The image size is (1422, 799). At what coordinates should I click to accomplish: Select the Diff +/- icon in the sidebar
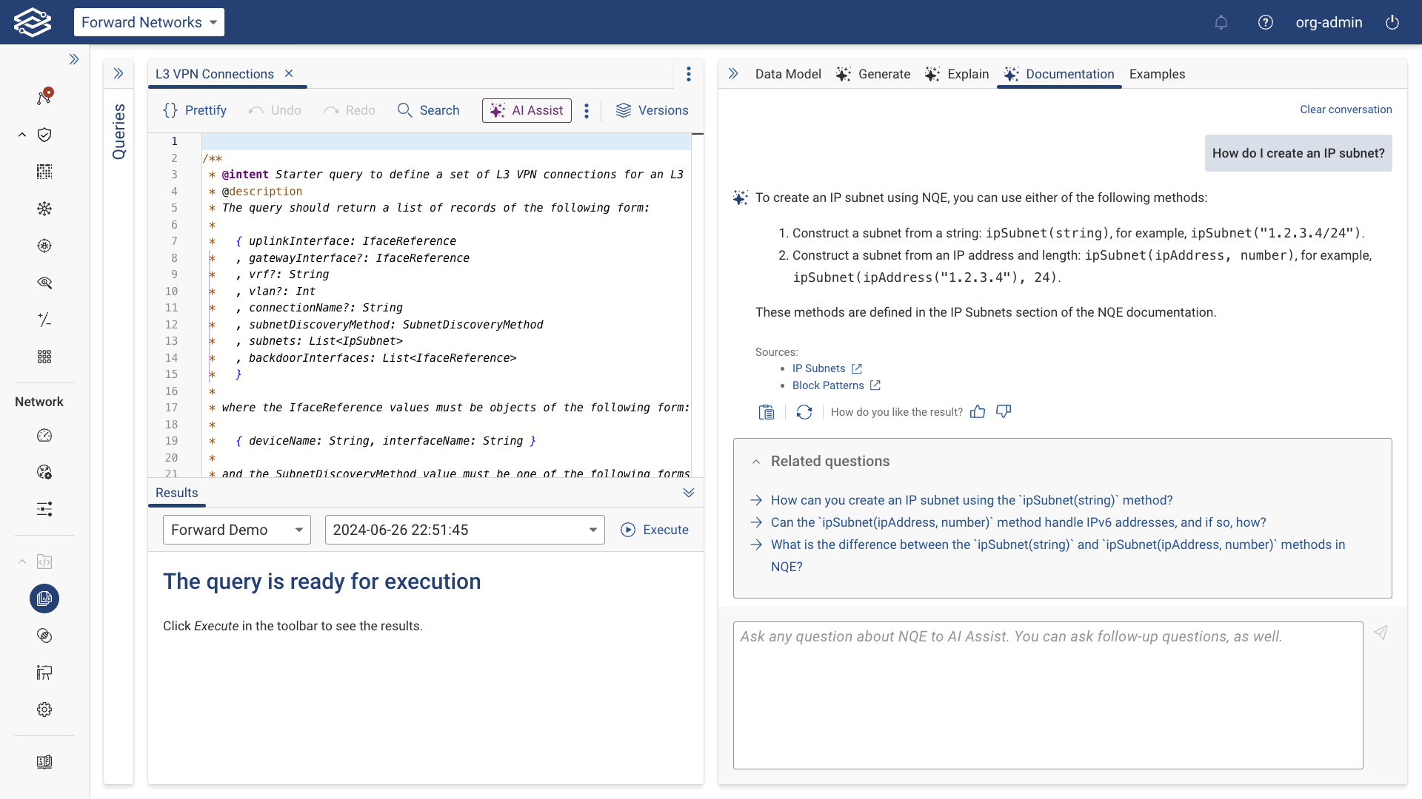point(44,320)
